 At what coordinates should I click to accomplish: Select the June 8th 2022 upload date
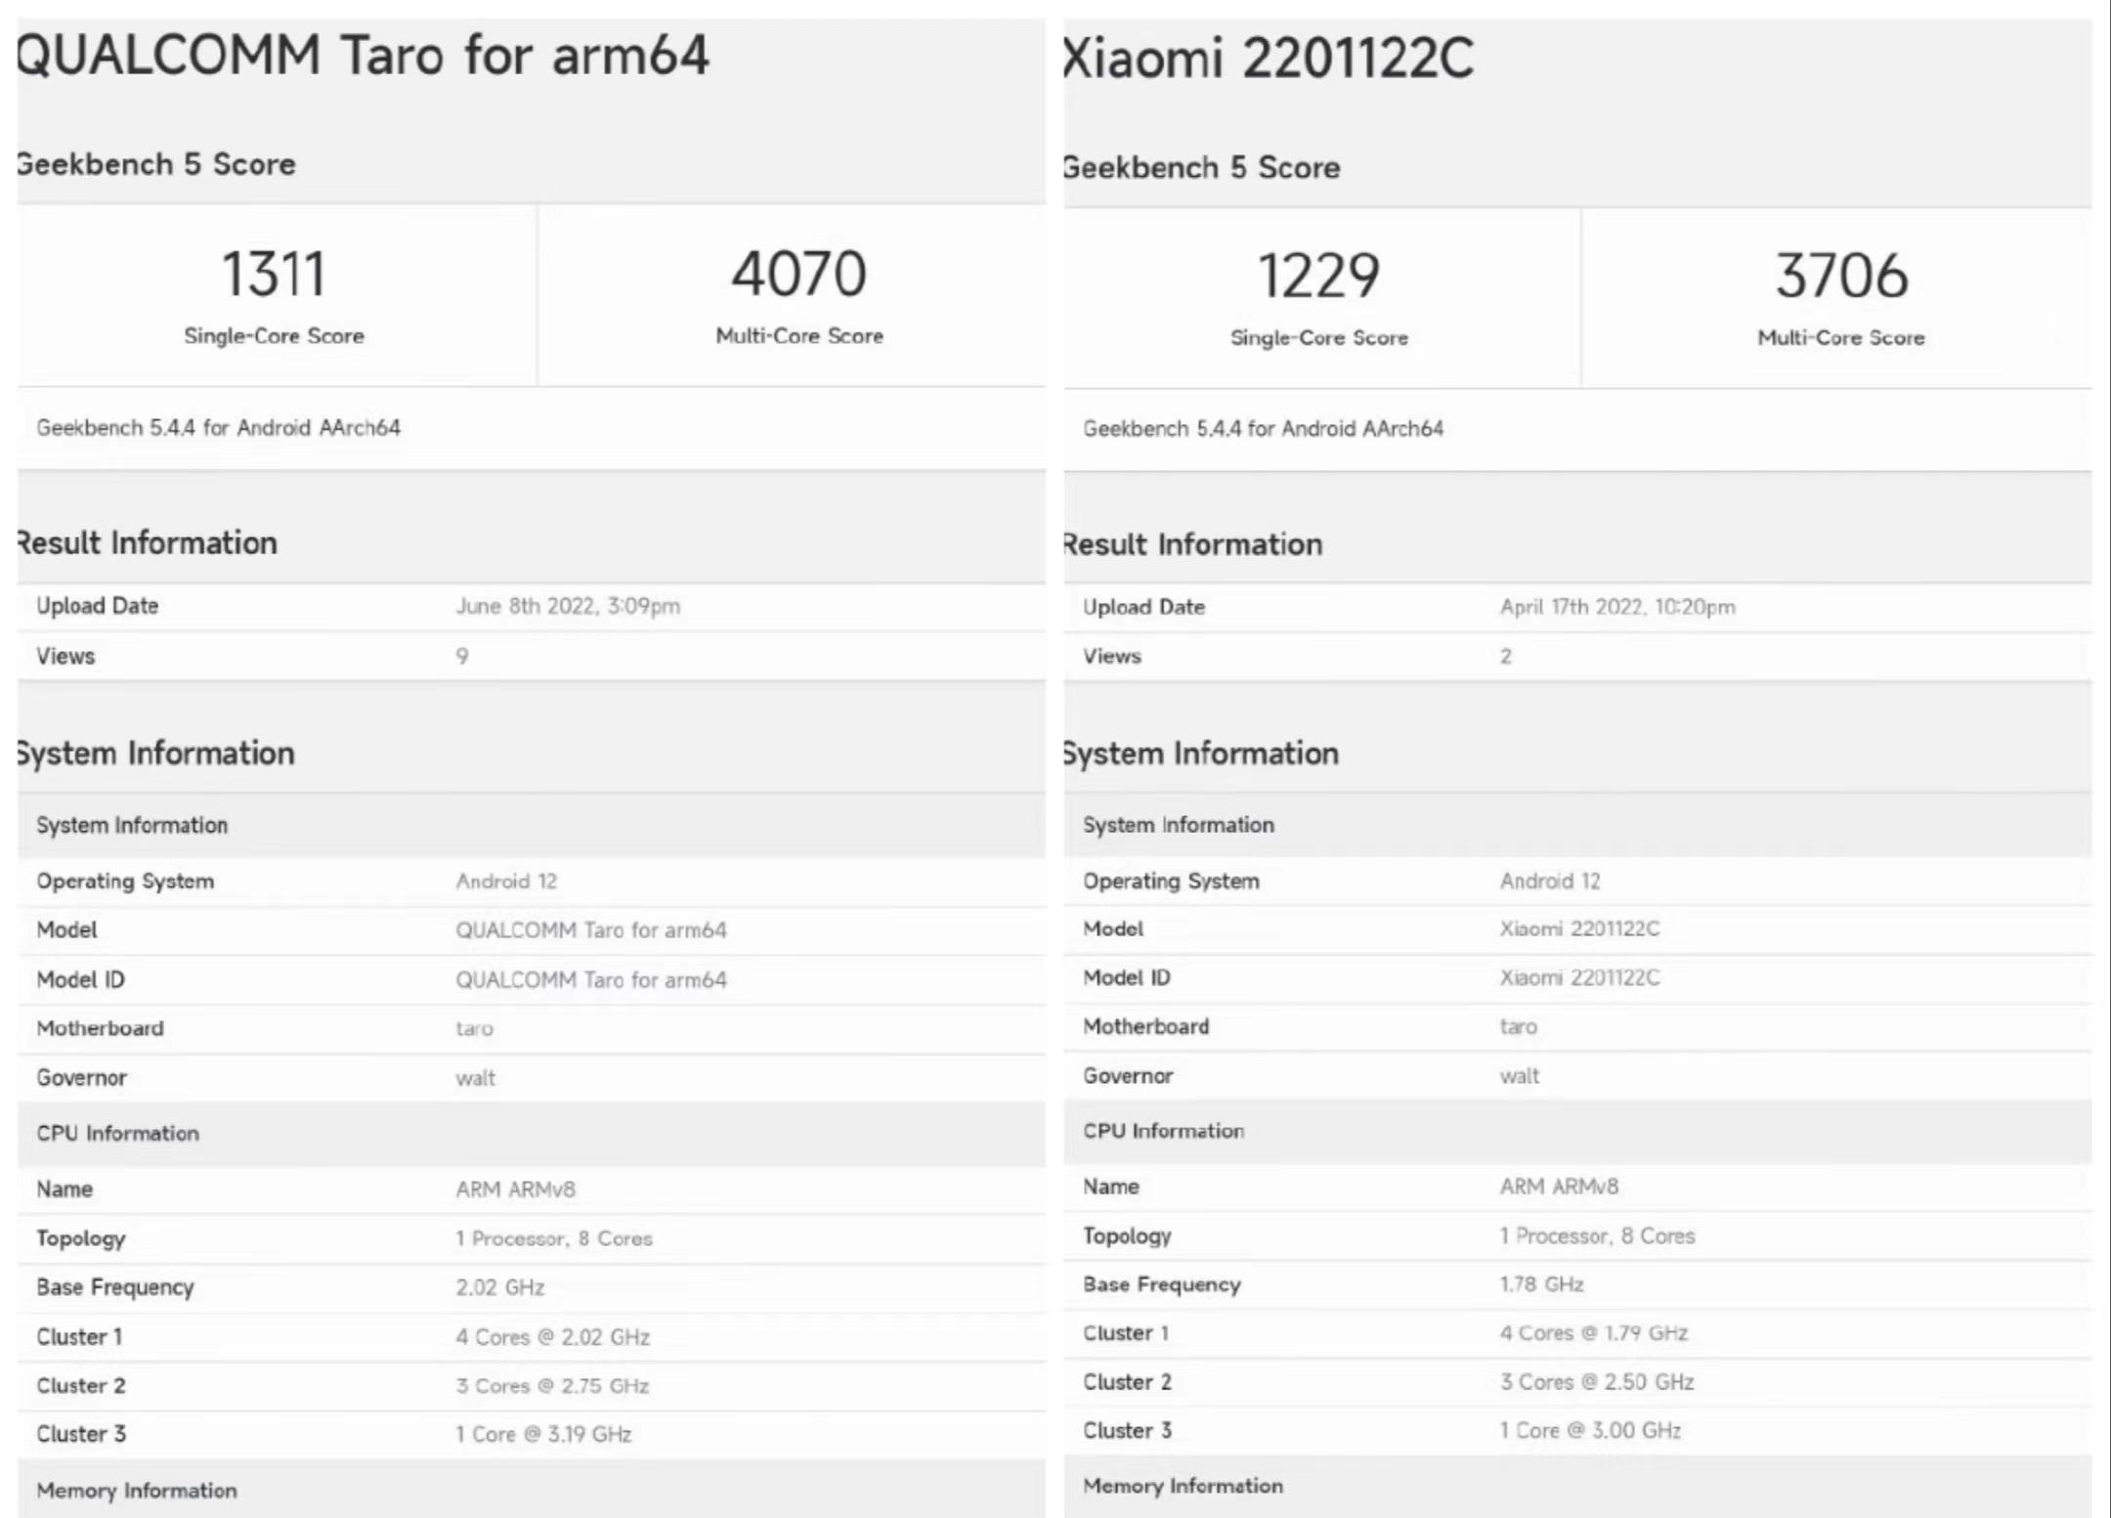click(568, 606)
